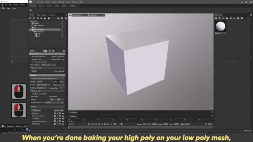Open the Presets dropdown in Maps
The width and height of the screenshot is (253, 142).
point(59,110)
